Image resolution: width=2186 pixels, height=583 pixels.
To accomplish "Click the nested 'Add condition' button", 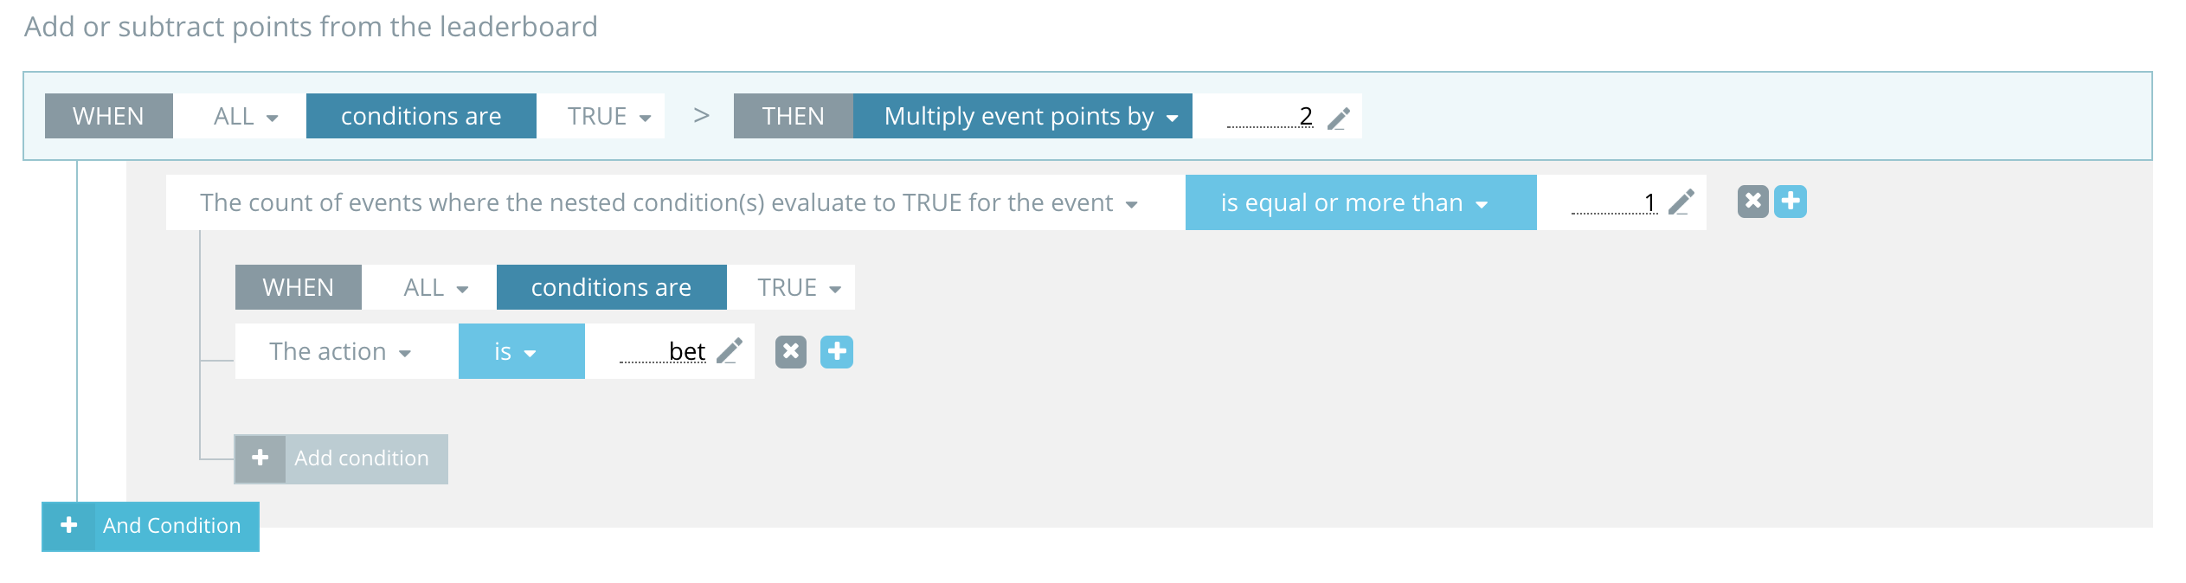I will point(341,458).
